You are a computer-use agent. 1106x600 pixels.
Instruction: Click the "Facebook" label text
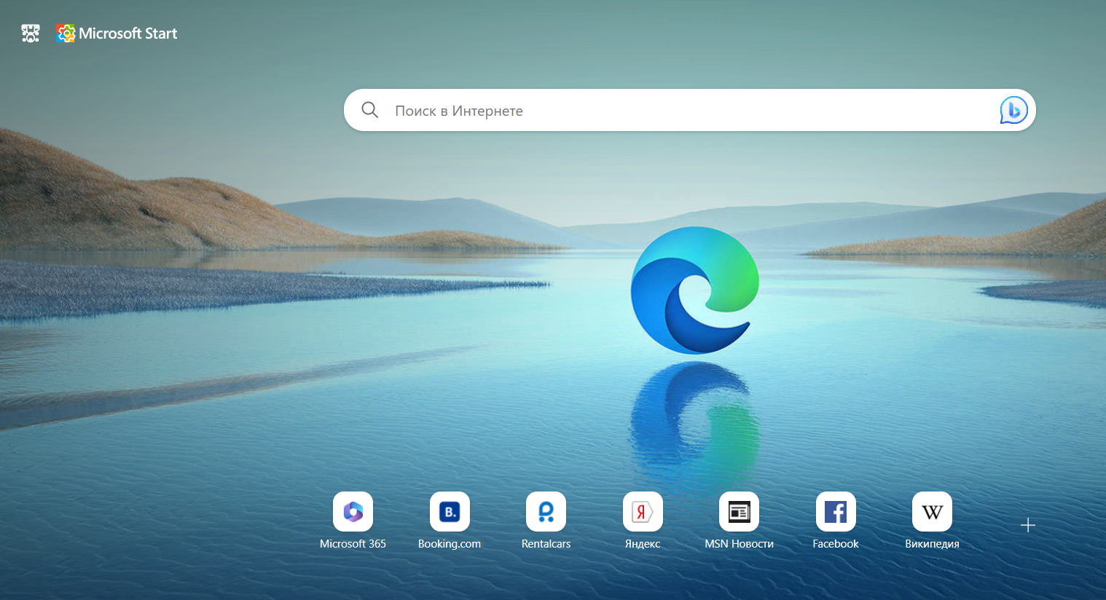[x=836, y=544]
